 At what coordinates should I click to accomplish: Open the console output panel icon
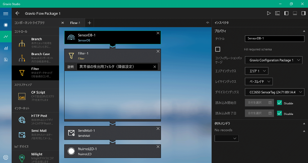pos(277,13)
